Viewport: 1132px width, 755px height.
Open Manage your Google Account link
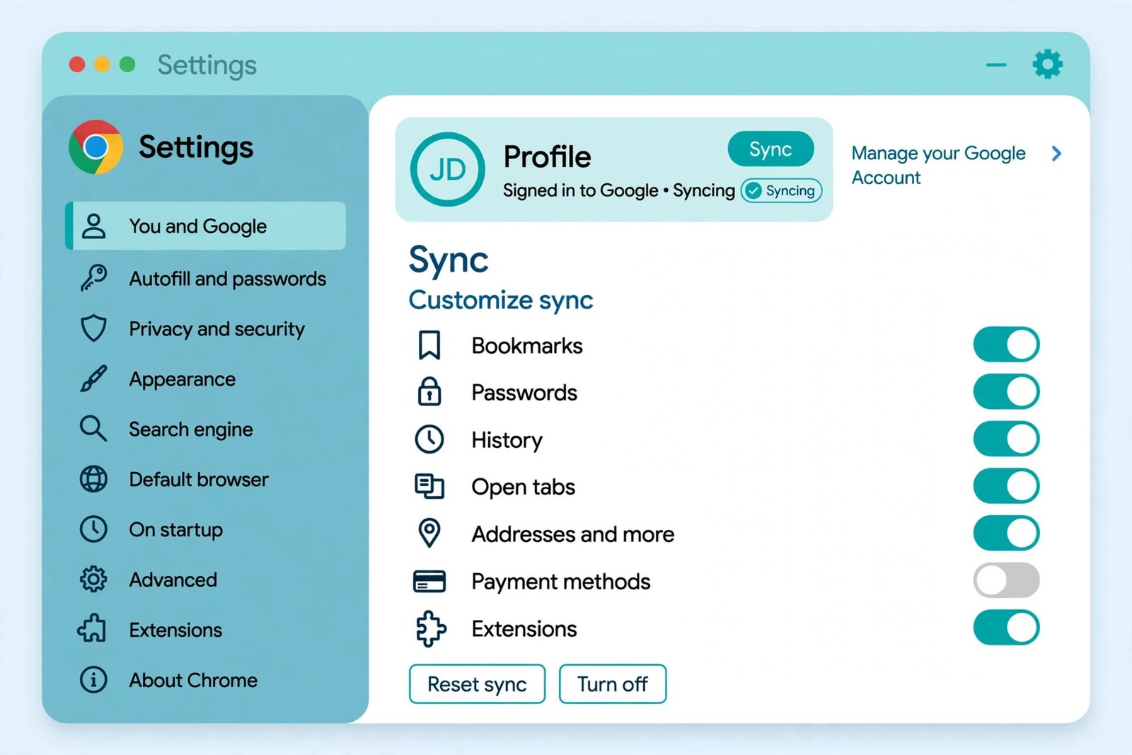click(x=939, y=165)
